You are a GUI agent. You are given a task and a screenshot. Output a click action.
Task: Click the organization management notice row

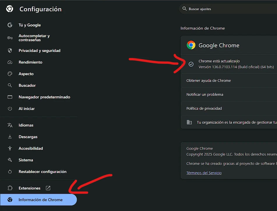[x=229, y=122]
